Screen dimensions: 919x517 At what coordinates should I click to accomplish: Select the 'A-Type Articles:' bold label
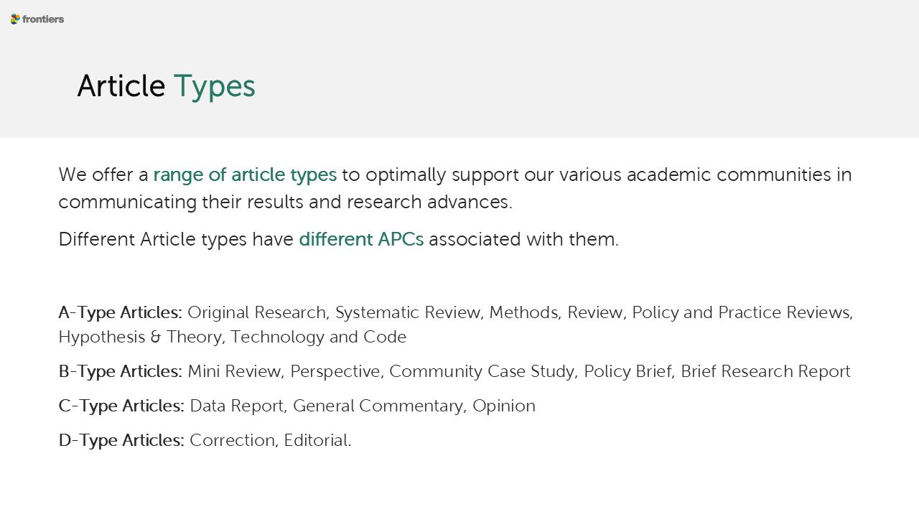[120, 312]
